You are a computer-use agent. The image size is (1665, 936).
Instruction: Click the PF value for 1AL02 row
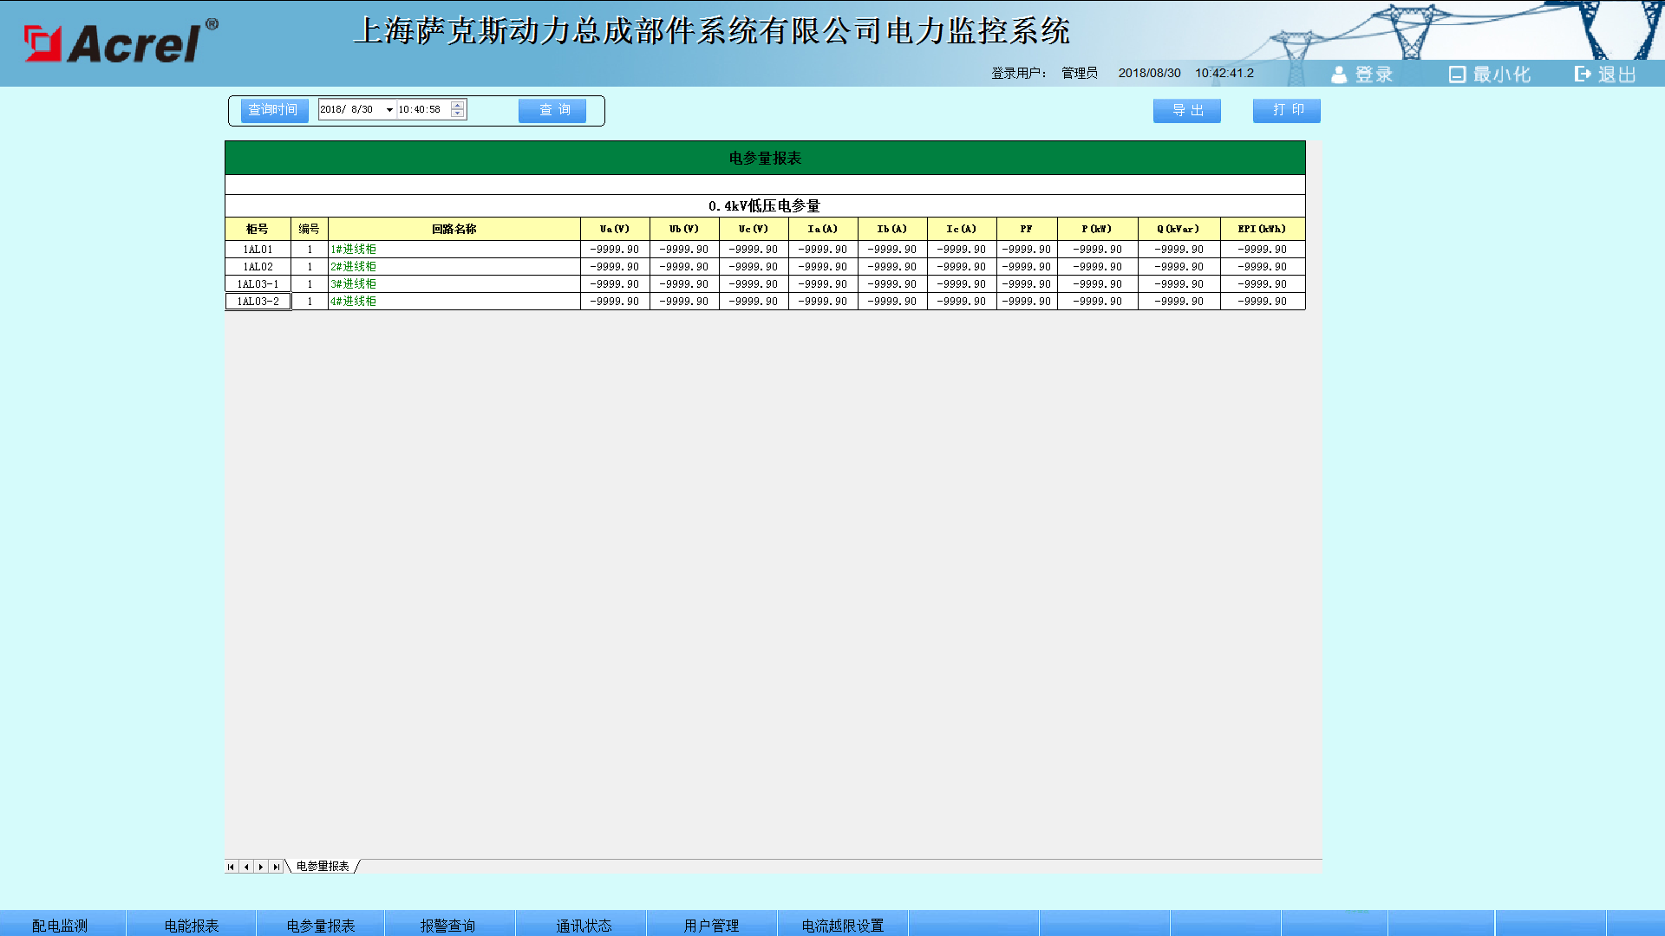(1027, 267)
